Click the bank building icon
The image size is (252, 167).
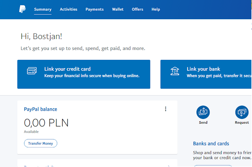pos(175,71)
